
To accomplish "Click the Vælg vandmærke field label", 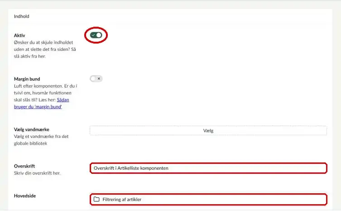I will (32, 129).
